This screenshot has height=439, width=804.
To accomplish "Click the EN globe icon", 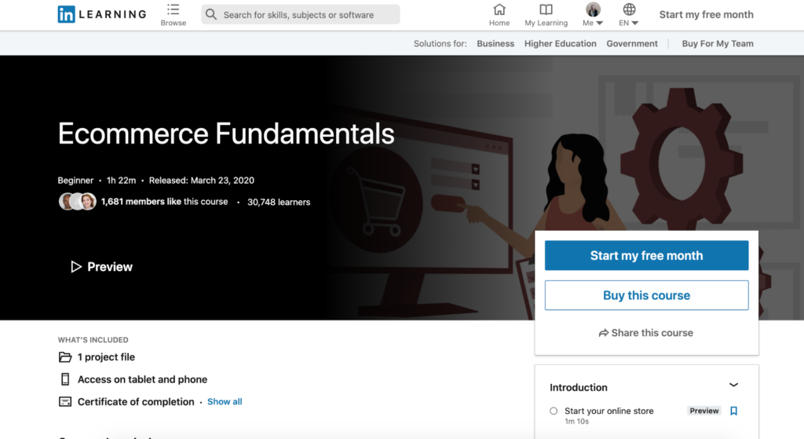I will [x=629, y=9].
